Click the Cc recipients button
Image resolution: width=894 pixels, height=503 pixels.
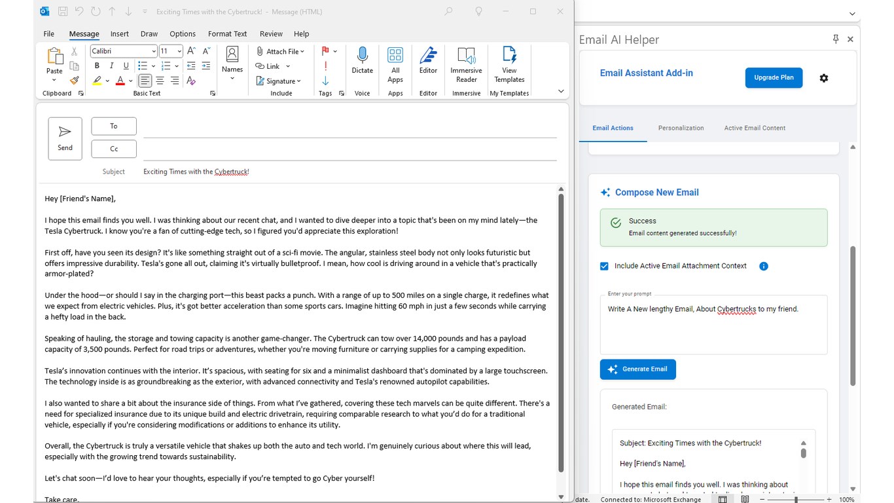pyautogui.click(x=114, y=149)
